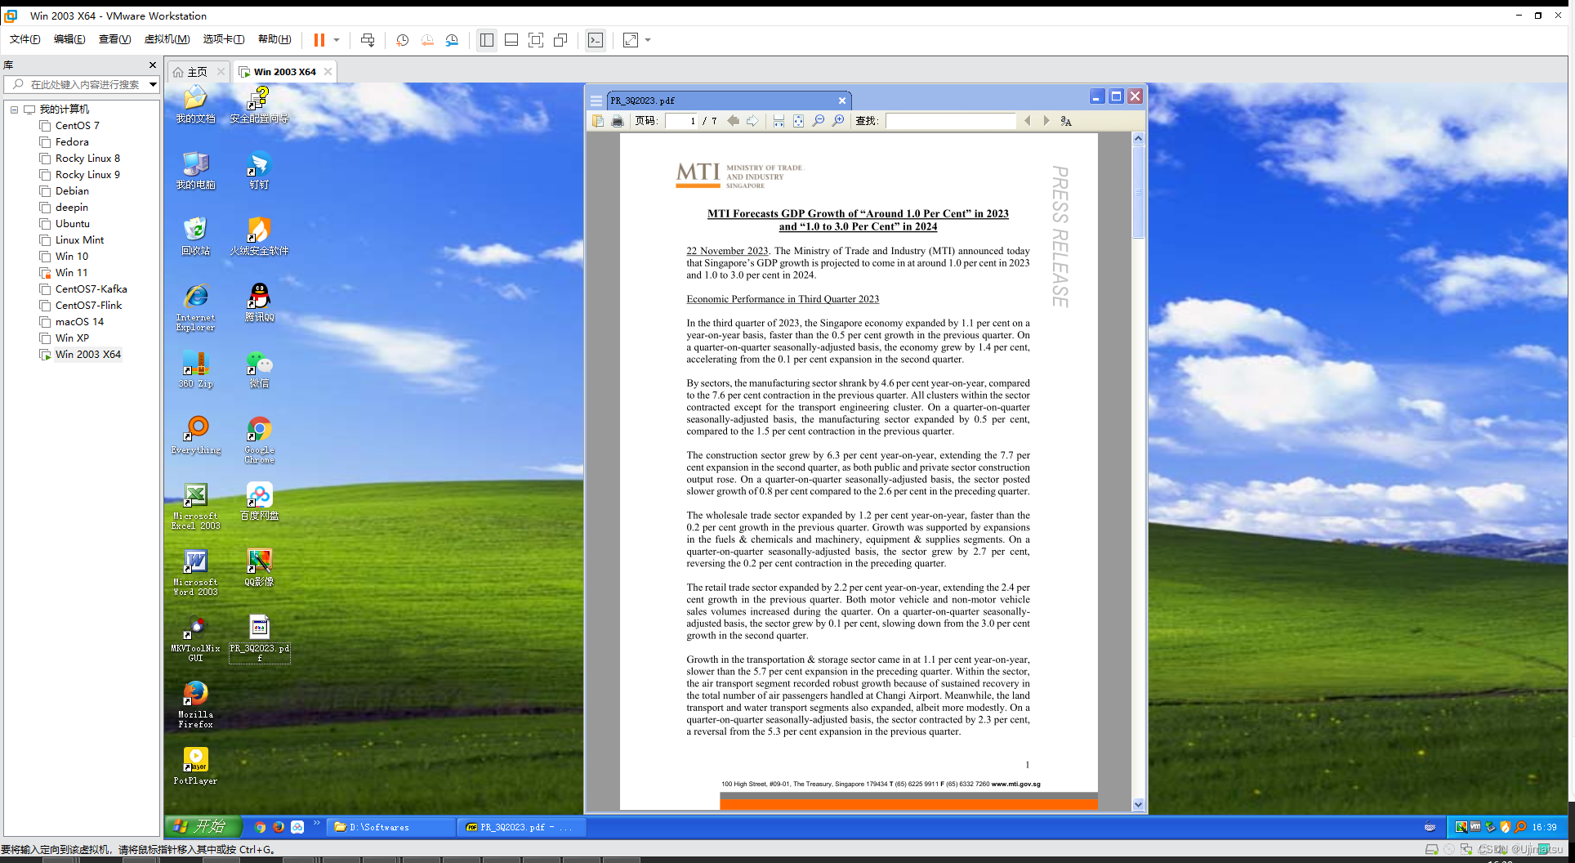Open the Everything desktop icon
Screen dimensions: 1575x863
pos(196,435)
